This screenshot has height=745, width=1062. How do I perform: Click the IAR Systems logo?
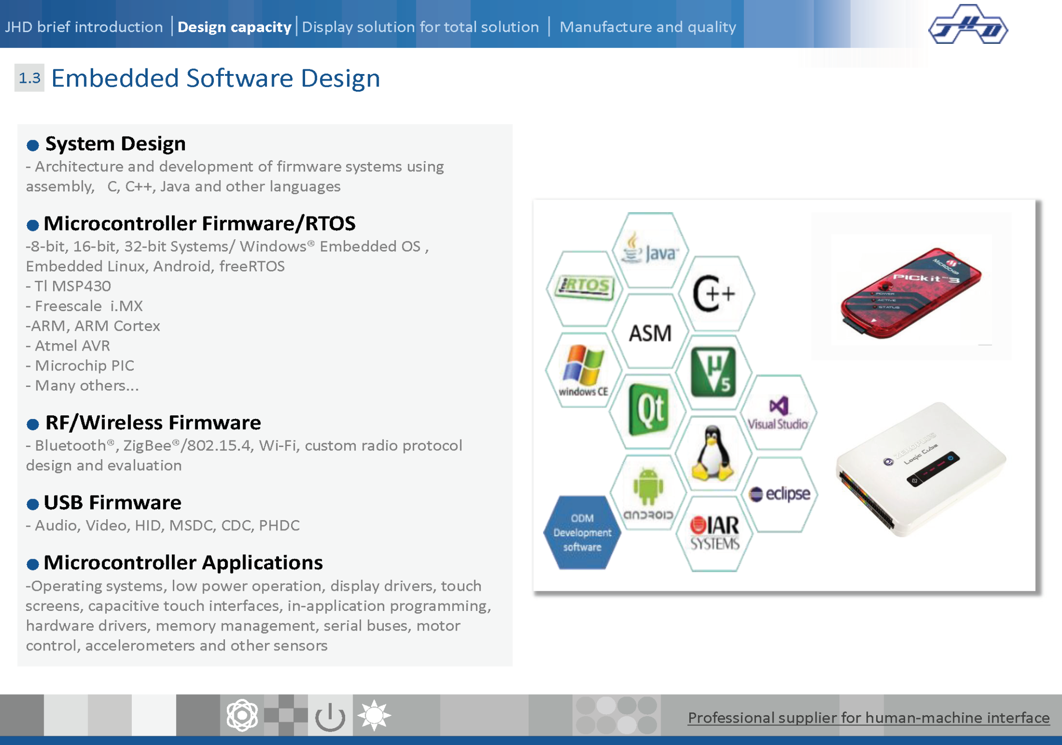coord(714,534)
